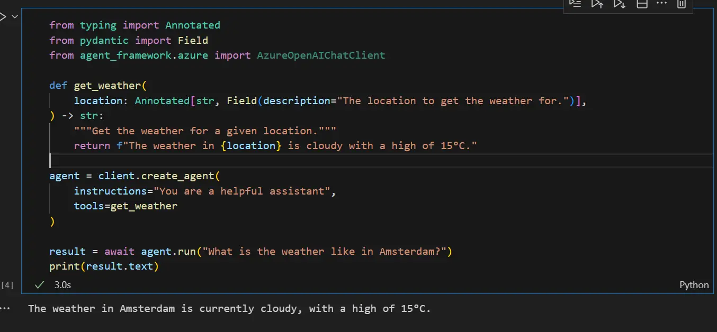
Task: Delete the cell using the trash icon
Action: [681, 4]
